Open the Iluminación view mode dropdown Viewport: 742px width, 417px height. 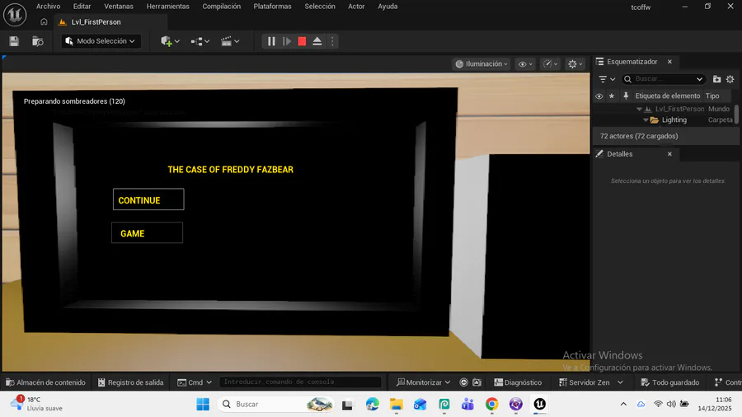[481, 63]
